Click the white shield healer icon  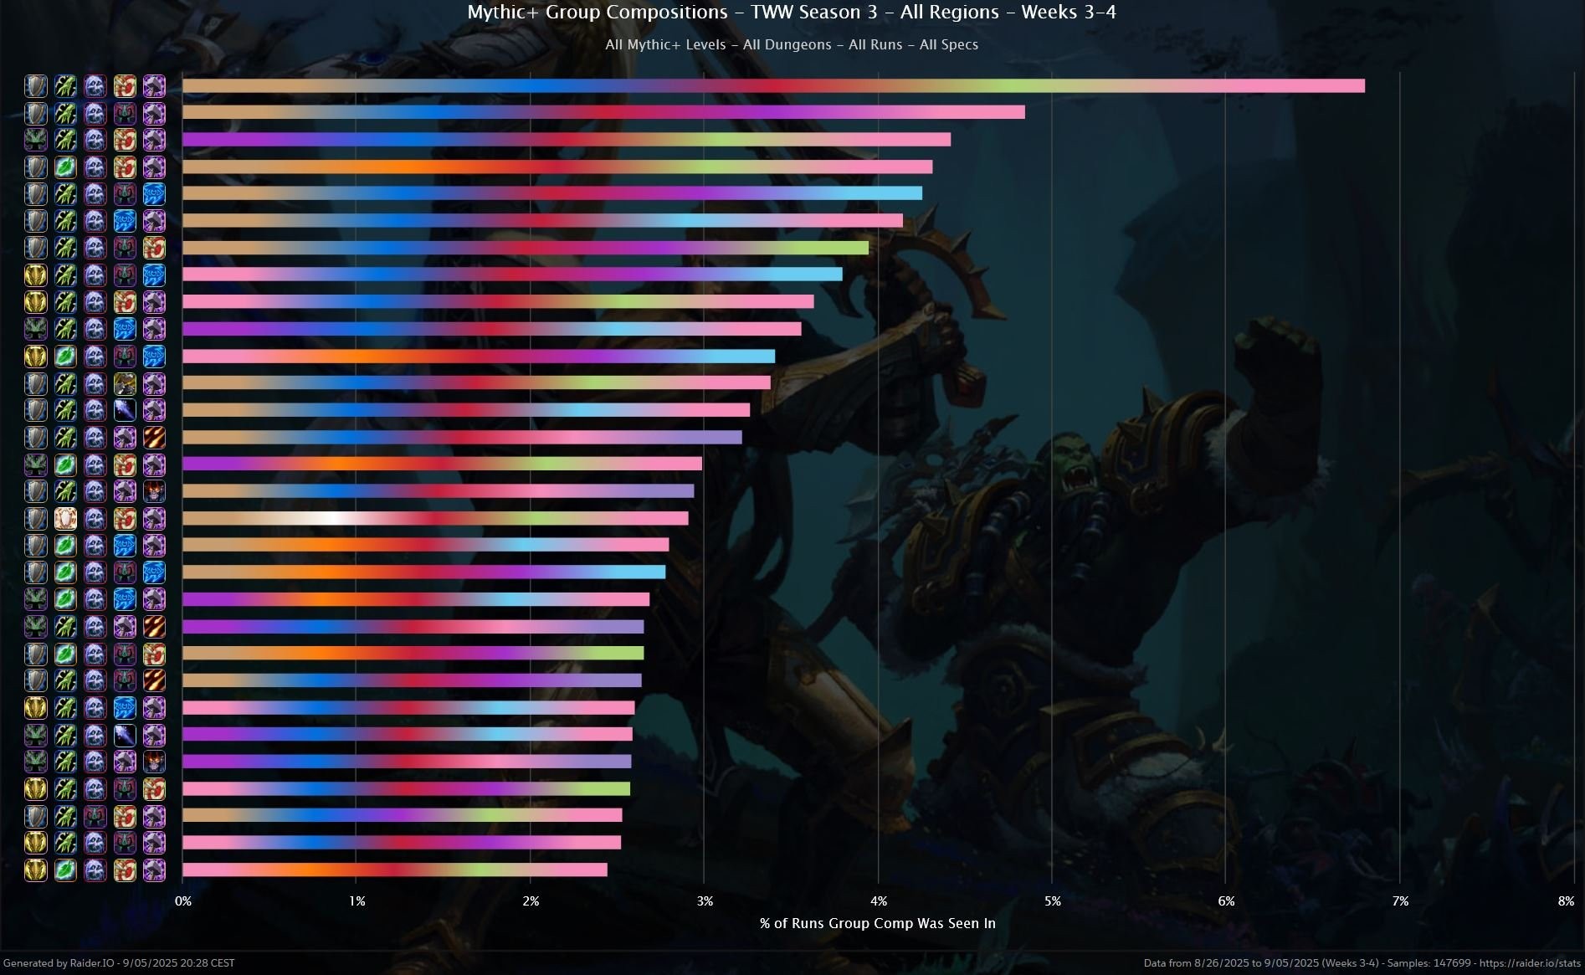[x=65, y=519]
